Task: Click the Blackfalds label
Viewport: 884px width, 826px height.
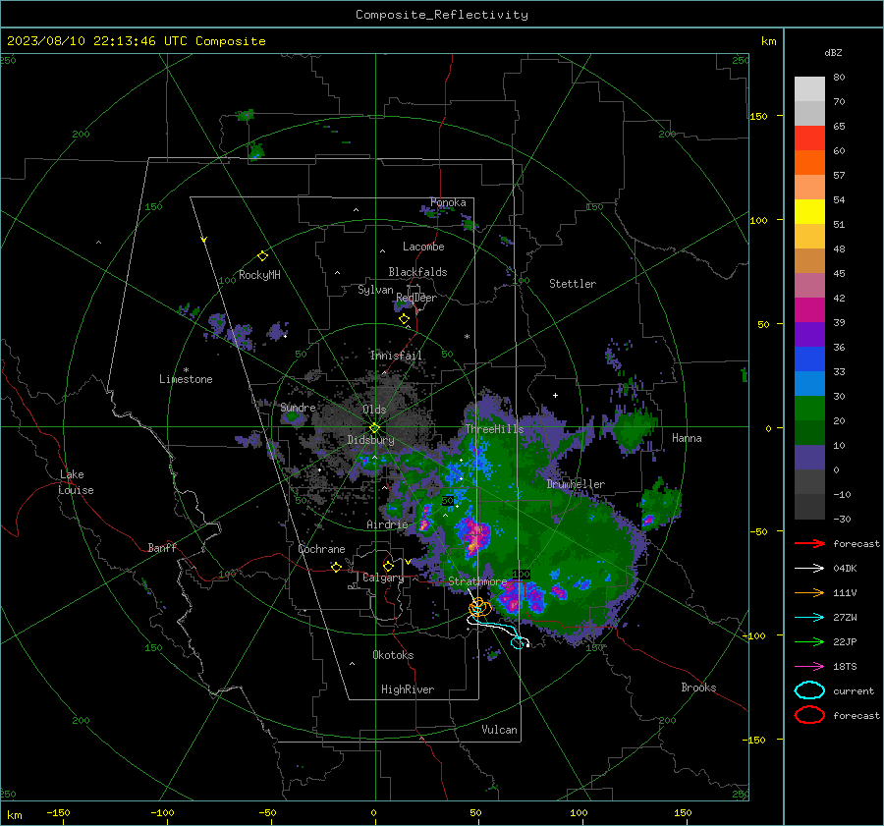Action: [417, 272]
